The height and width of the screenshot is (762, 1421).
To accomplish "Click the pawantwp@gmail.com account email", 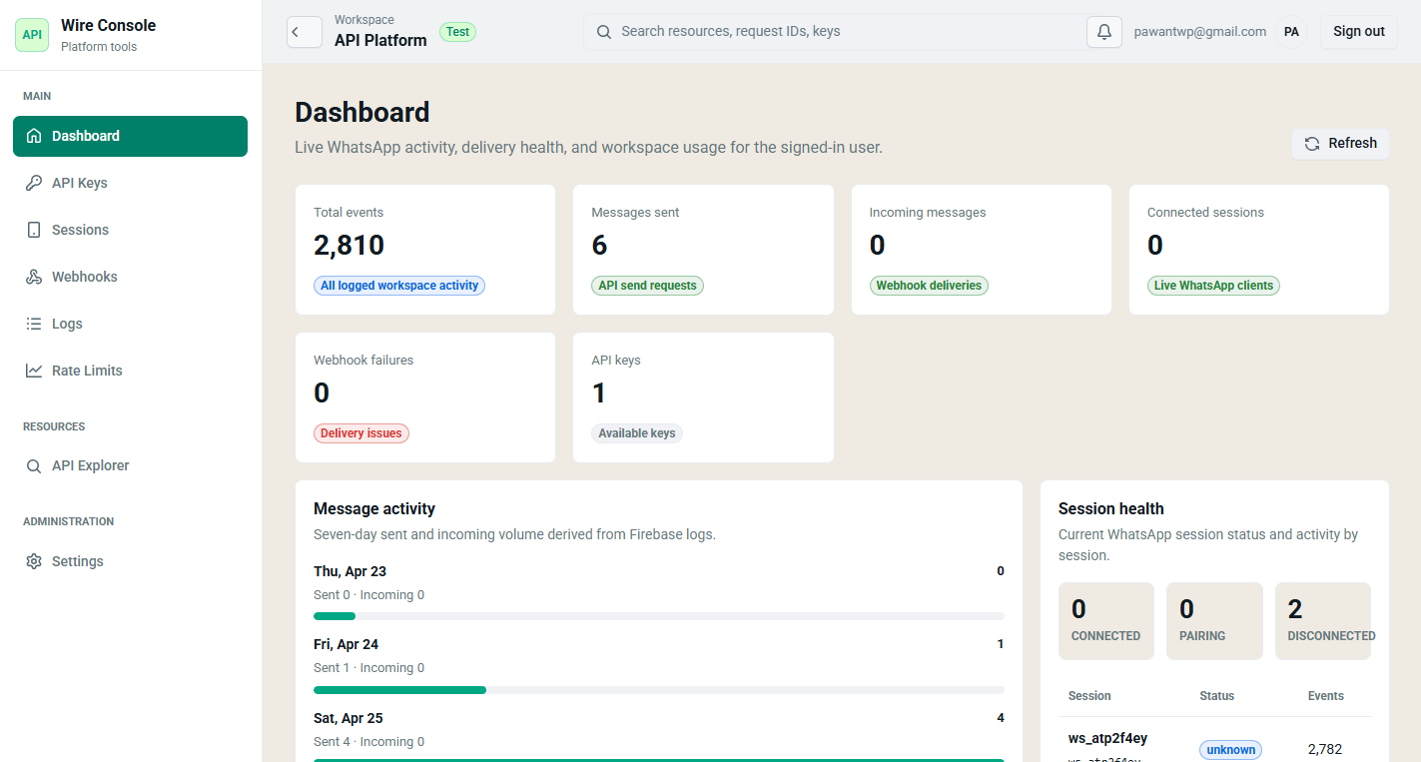I will click(x=1200, y=32).
